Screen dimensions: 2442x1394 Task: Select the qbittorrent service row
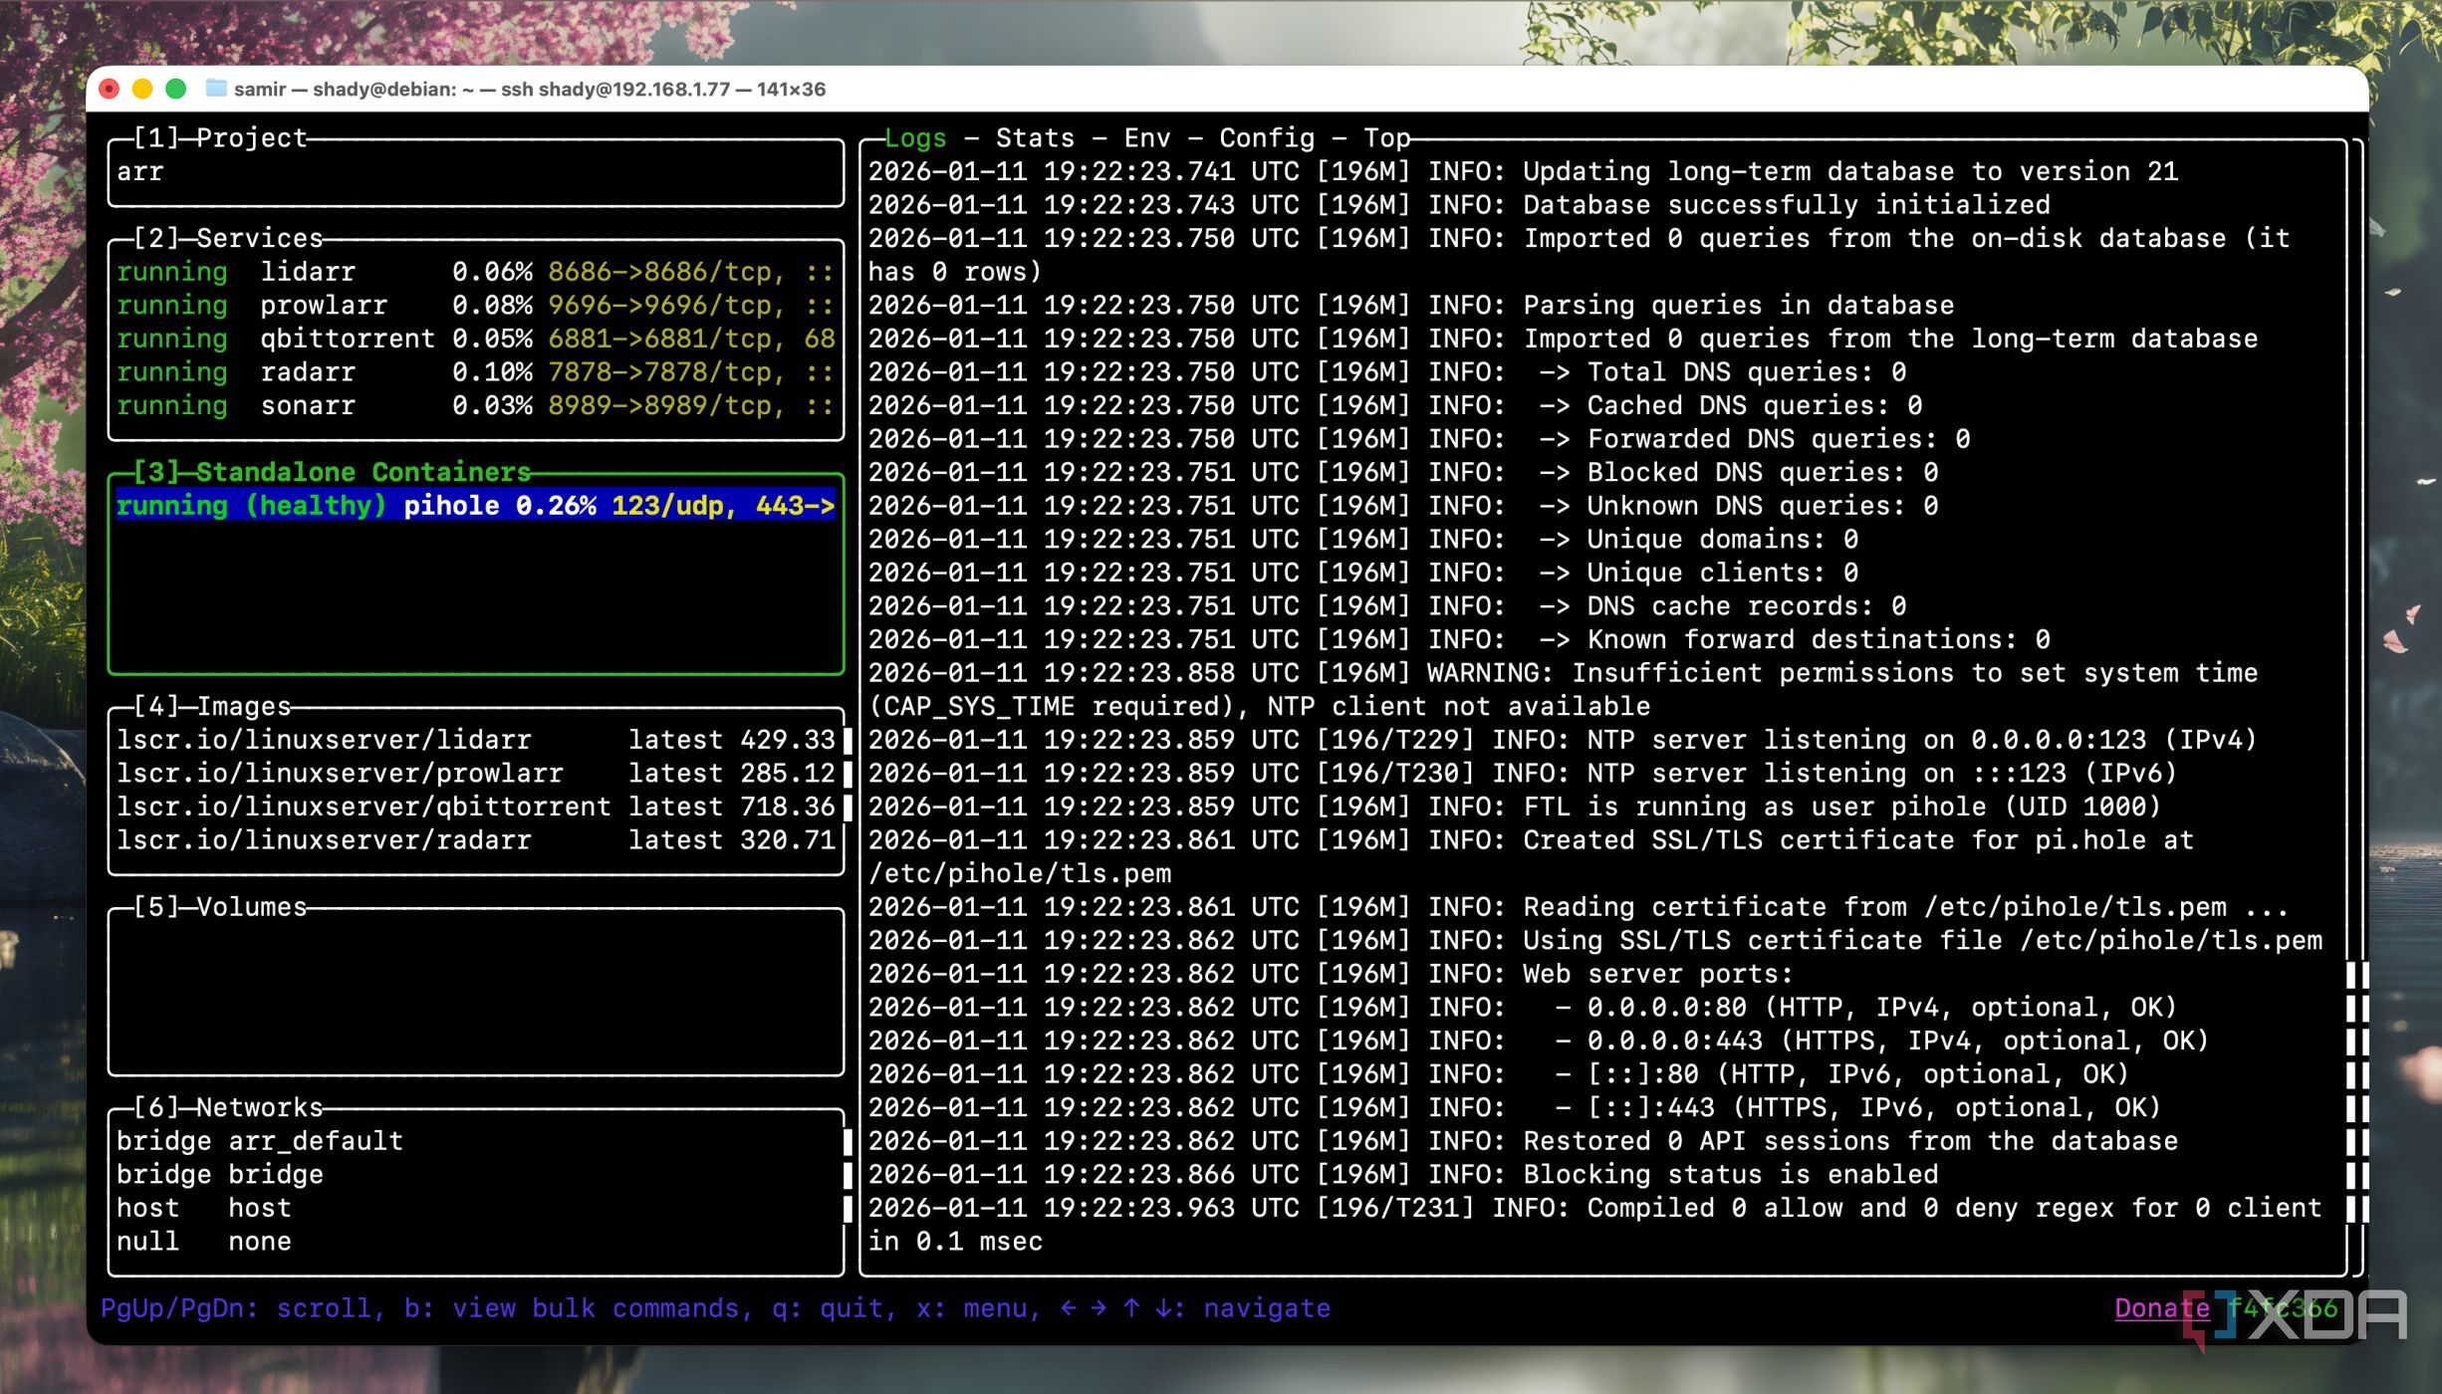[x=475, y=339]
